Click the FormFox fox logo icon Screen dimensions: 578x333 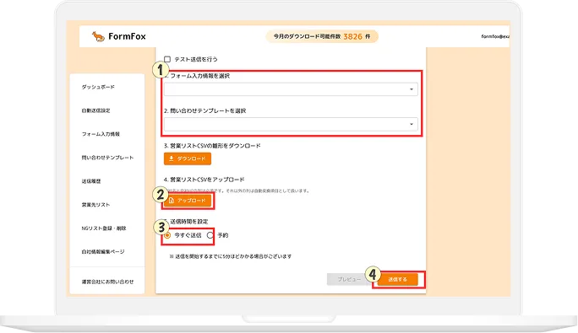coord(98,36)
